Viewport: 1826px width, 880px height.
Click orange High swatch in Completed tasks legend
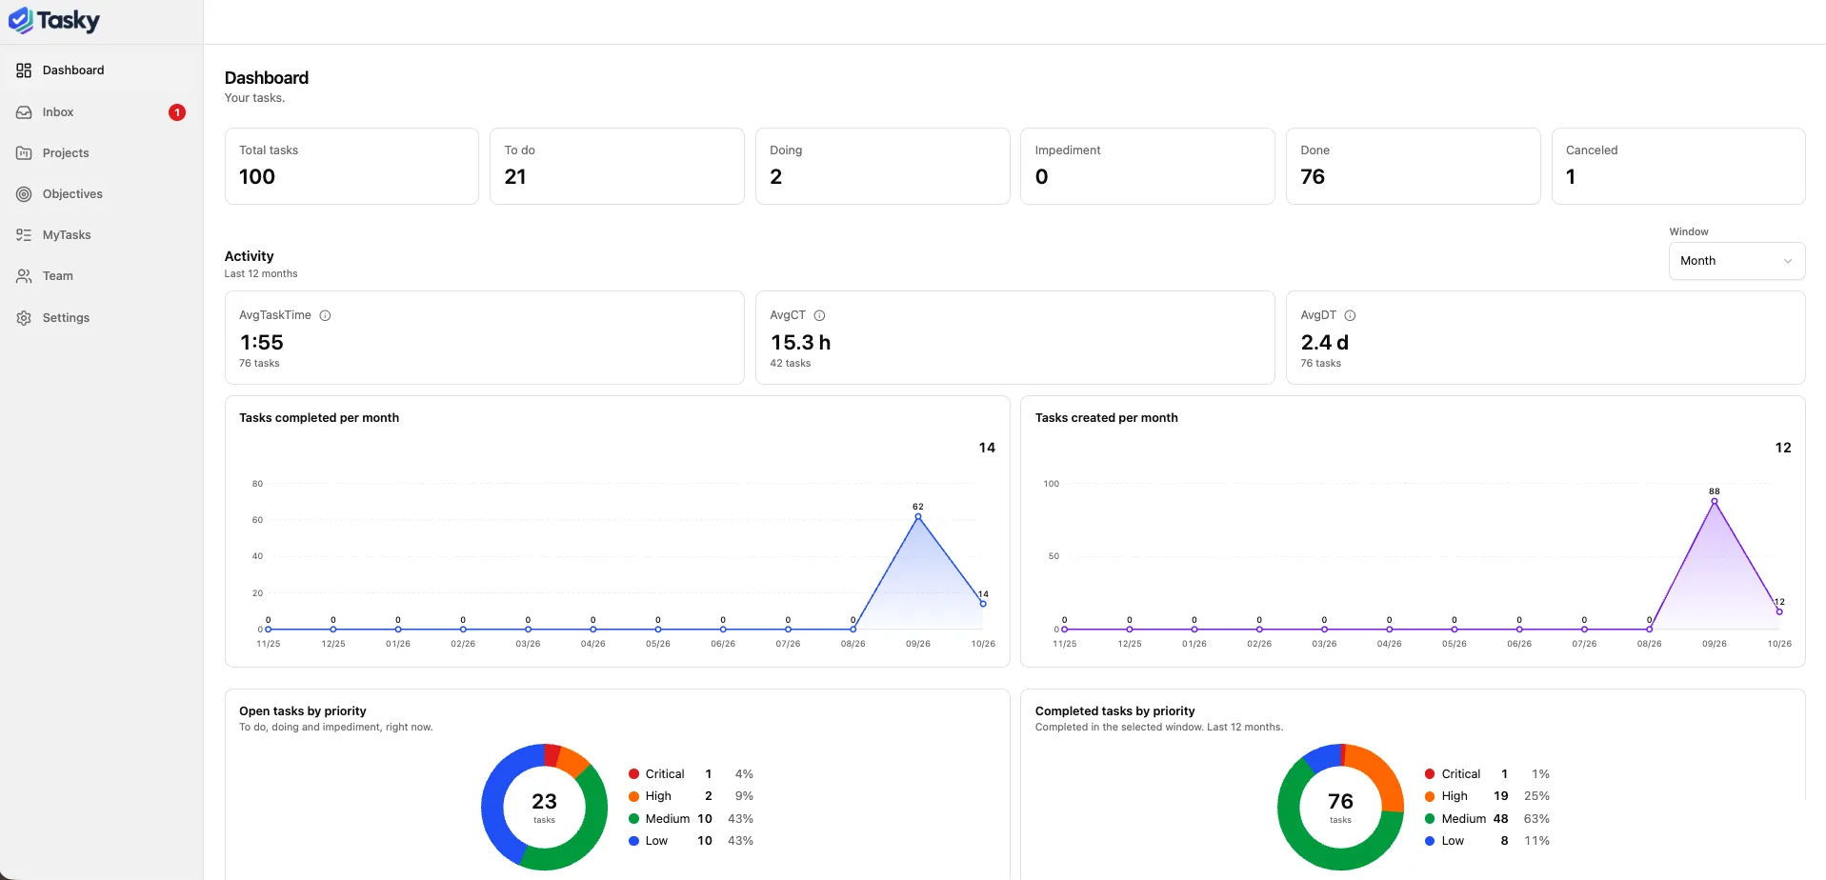pyautogui.click(x=1430, y=796)
